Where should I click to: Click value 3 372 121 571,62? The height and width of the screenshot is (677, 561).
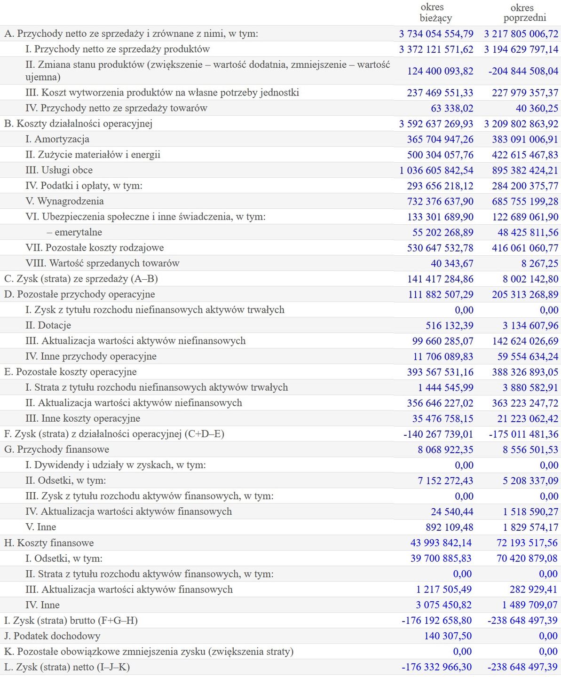(x=436, y=49)
